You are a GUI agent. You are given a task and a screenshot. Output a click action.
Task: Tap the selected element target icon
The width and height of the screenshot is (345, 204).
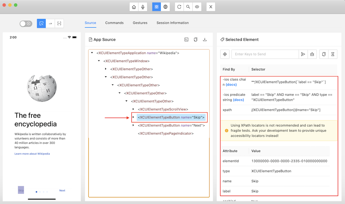(225, 54)
